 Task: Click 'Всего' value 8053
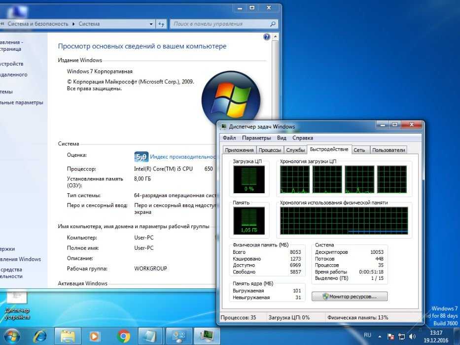tap(295, 252)
